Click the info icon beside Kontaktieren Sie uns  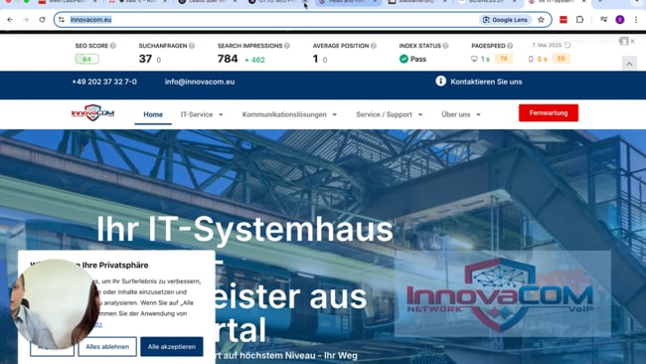coord(440,81)
